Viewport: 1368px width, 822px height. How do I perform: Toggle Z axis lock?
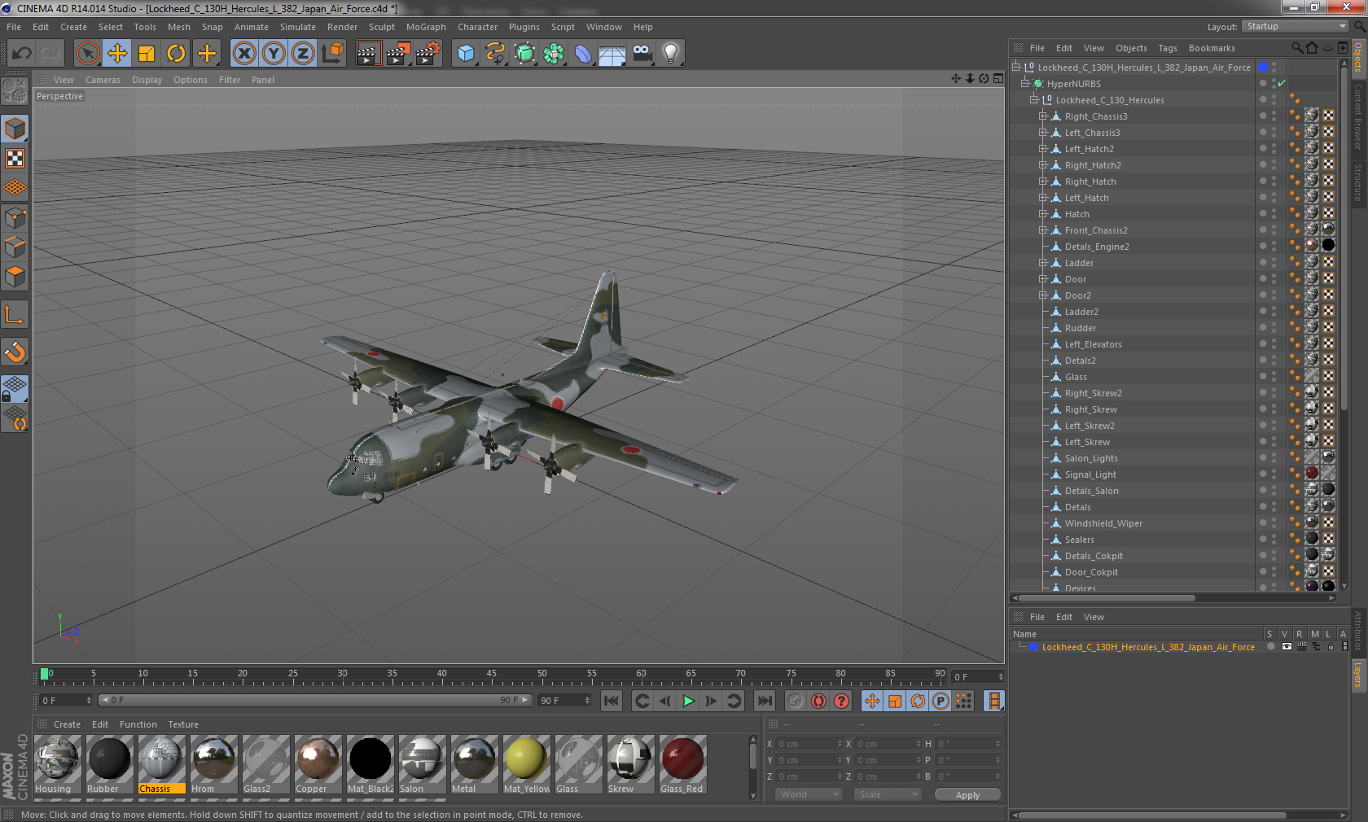coord(303,54)
